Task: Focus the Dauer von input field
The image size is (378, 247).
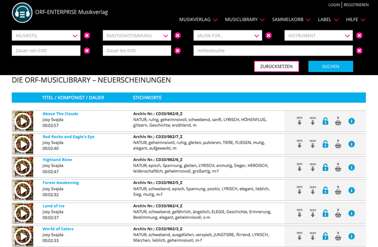Action: coord(46,51)
